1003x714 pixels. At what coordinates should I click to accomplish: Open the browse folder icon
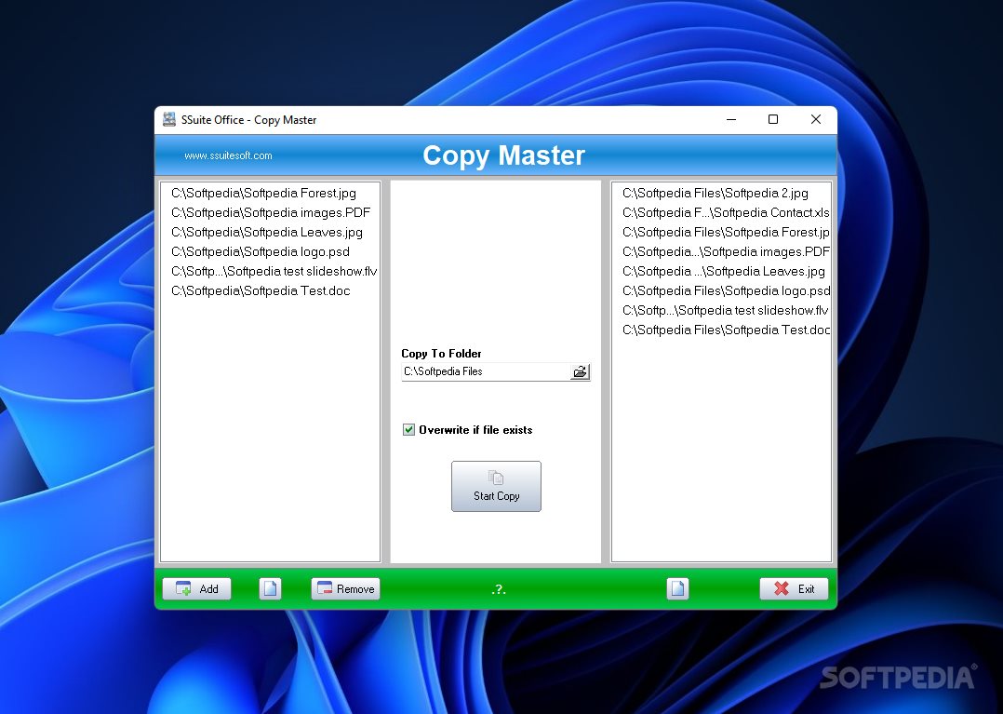point(580,371)
